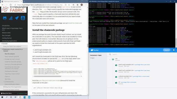The image size is (177, 99).
Task: Click the site lock icon in address bar
Action: (15, 5)
